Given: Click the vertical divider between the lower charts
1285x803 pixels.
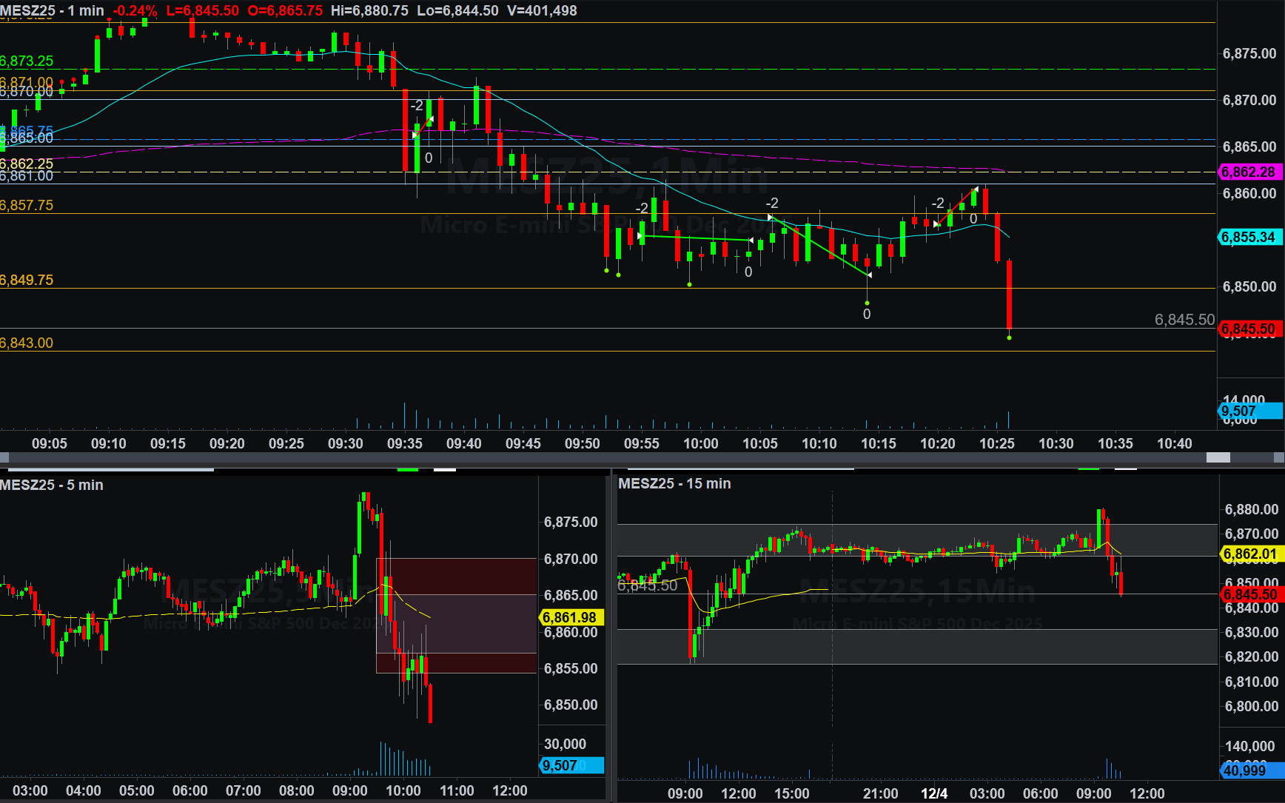Looking at the screenshot, I should 611,636.
